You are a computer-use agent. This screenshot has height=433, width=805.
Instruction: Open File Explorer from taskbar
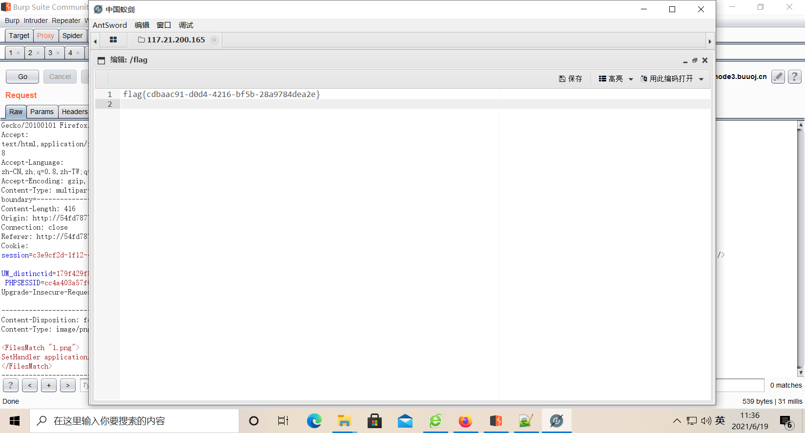[x=345, y=421]
